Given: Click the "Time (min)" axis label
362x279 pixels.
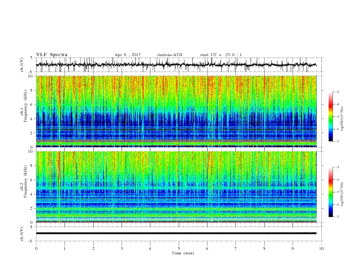Looking at the screenshot, I should click(x=183, y=253).
